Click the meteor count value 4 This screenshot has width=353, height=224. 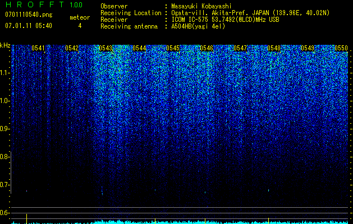pyautogui.click(x=80, y=26)
